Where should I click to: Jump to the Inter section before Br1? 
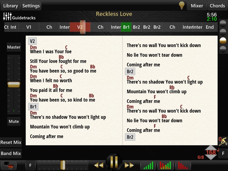116,27
